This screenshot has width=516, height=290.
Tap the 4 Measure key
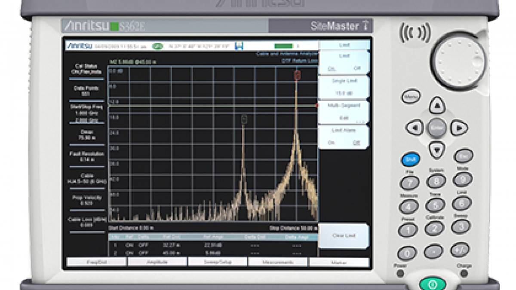click(x=408, y=207)
